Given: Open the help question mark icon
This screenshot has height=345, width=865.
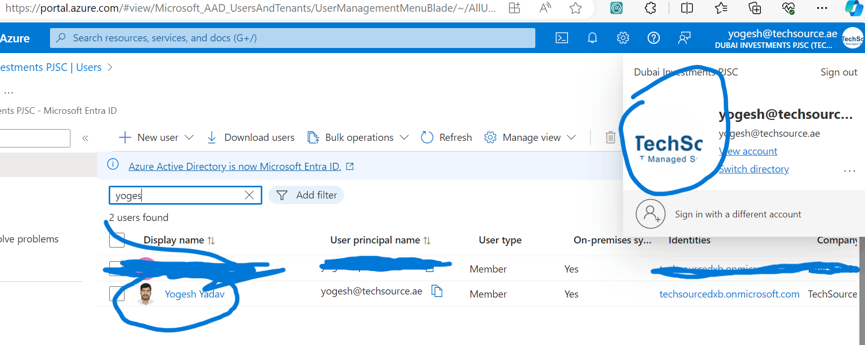Looking at the screenshot, I should pyautogui.click(x=654, y=38).
